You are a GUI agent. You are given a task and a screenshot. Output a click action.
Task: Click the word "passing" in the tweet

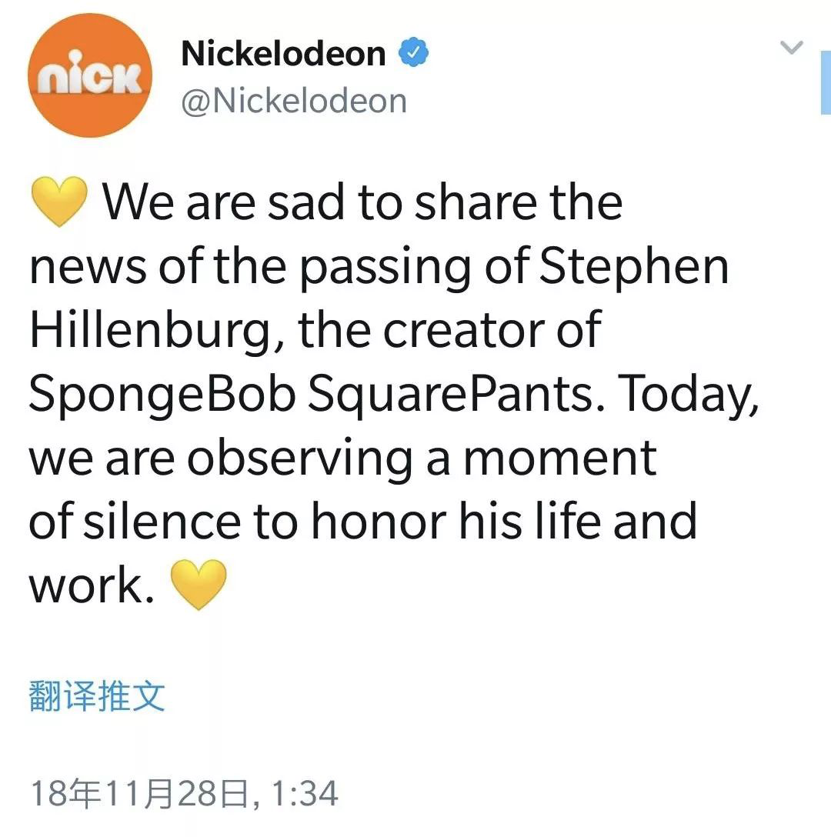point(385,268)
